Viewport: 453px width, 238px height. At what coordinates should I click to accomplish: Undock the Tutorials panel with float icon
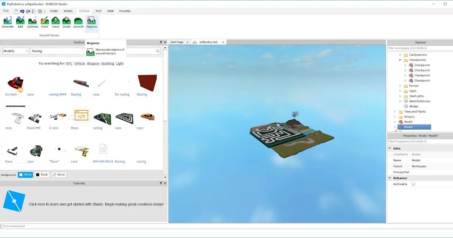[x=161, y=183]
